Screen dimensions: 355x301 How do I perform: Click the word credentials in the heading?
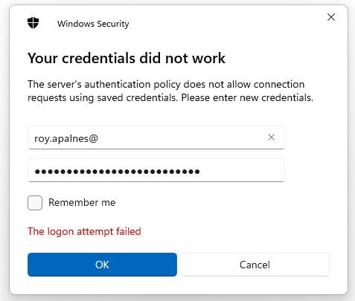[99, 58]
